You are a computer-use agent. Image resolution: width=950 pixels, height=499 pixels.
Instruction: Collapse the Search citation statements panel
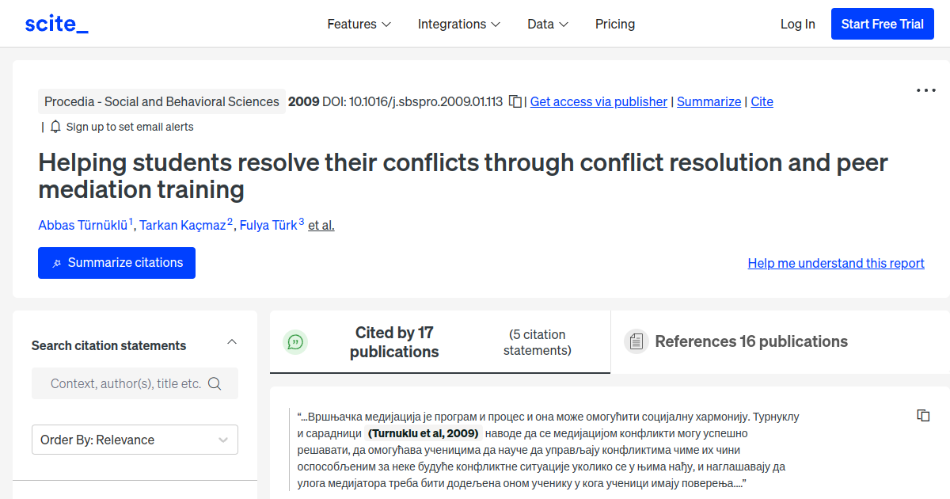click(x=231, y=341)
